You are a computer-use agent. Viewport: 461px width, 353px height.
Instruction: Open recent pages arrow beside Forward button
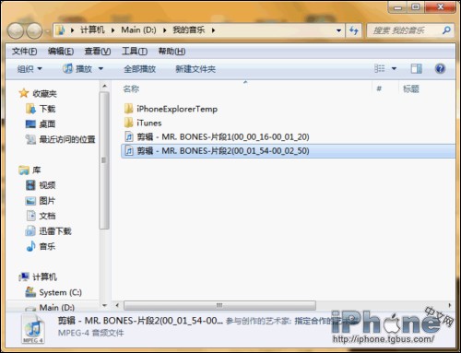pyautogui.click(x=47, y=31)
